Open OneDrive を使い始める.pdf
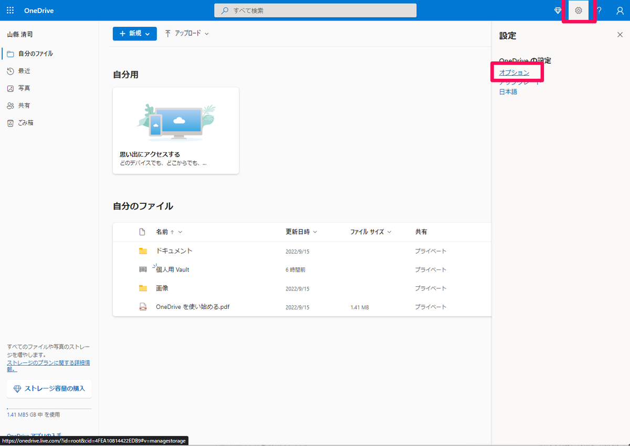The height and width of the screenshot is (446, 630). tap(193, 307)
